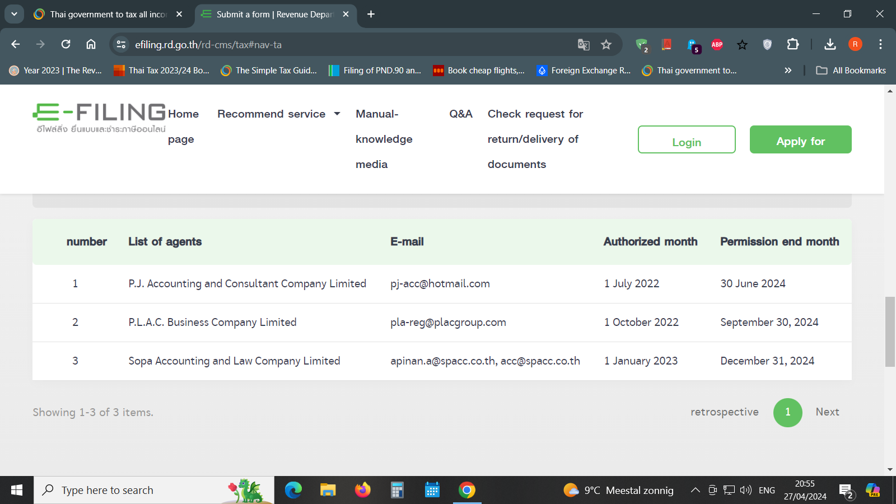Show more bookmarks chevron
Screen dimensions: 896x504
tap(788, 70)
